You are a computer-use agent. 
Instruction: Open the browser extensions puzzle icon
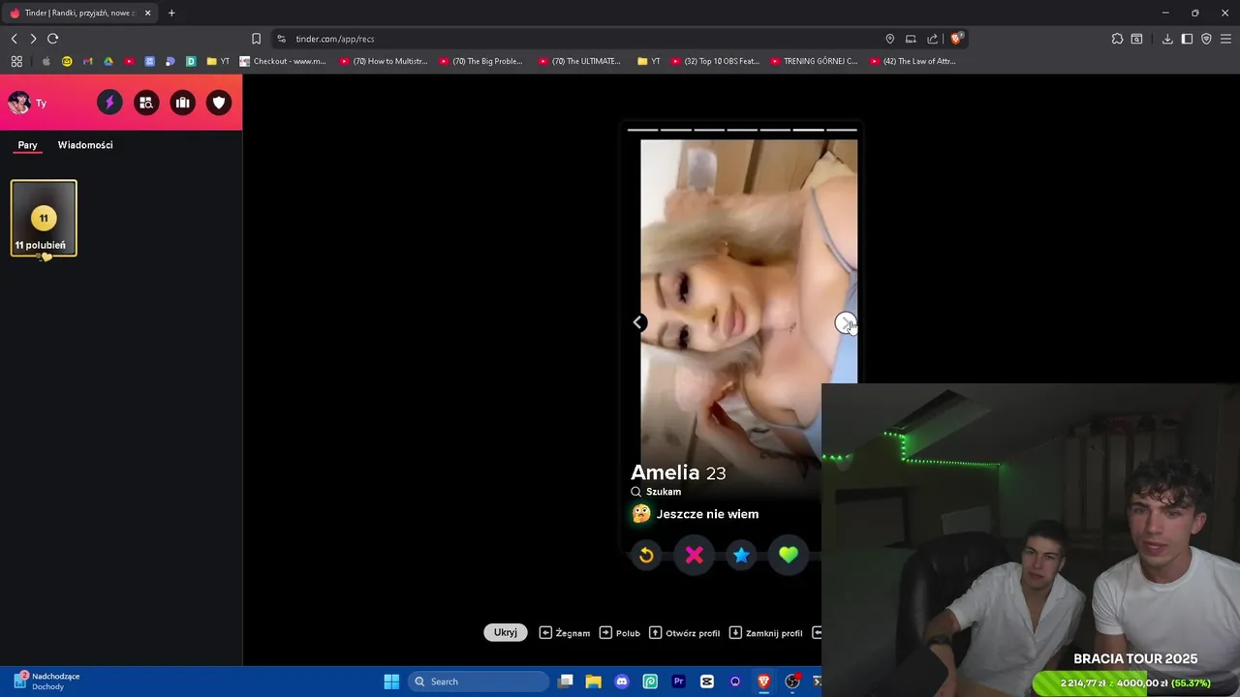tap(1117, 39)
